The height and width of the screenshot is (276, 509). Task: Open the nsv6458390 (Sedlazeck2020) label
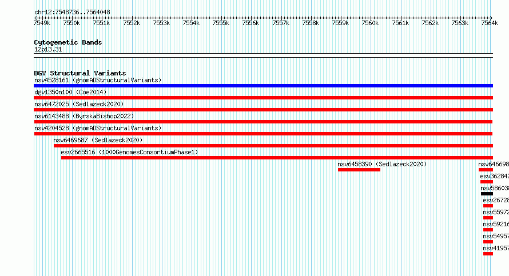(382, 164)
